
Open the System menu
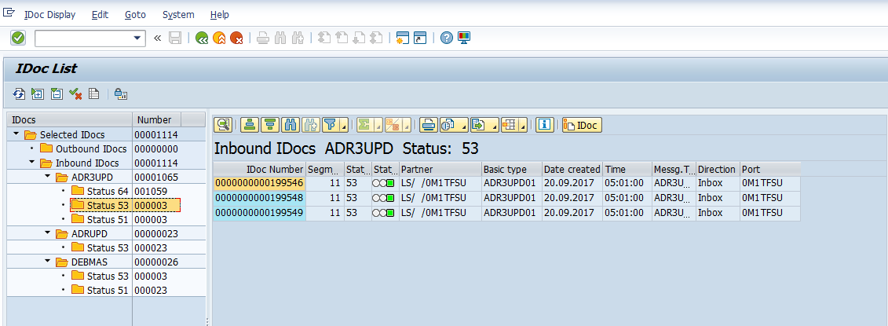(x=177, y=15)
